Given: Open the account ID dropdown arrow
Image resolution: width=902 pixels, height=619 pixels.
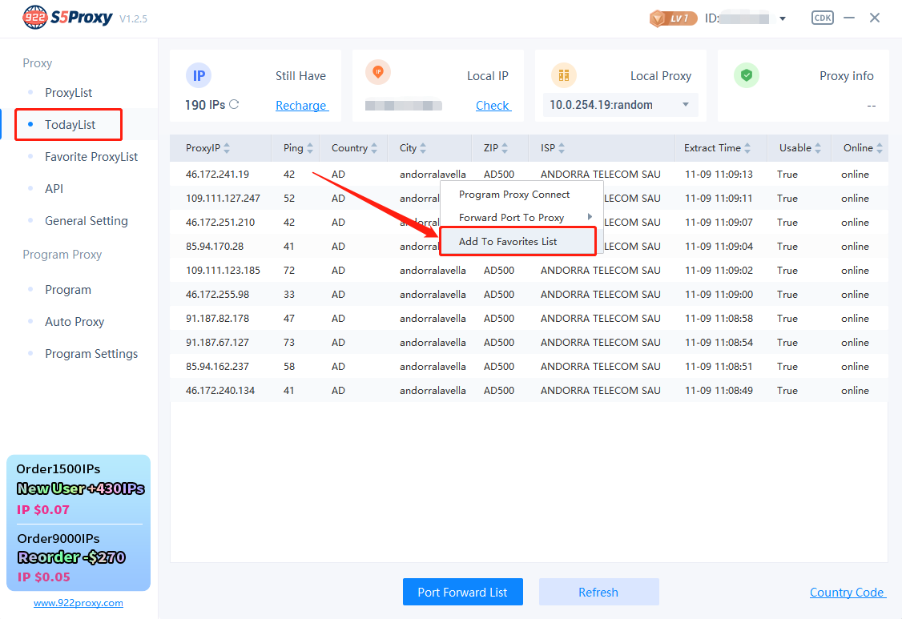Looking at the screenshot, I should (x=783, y=19).
